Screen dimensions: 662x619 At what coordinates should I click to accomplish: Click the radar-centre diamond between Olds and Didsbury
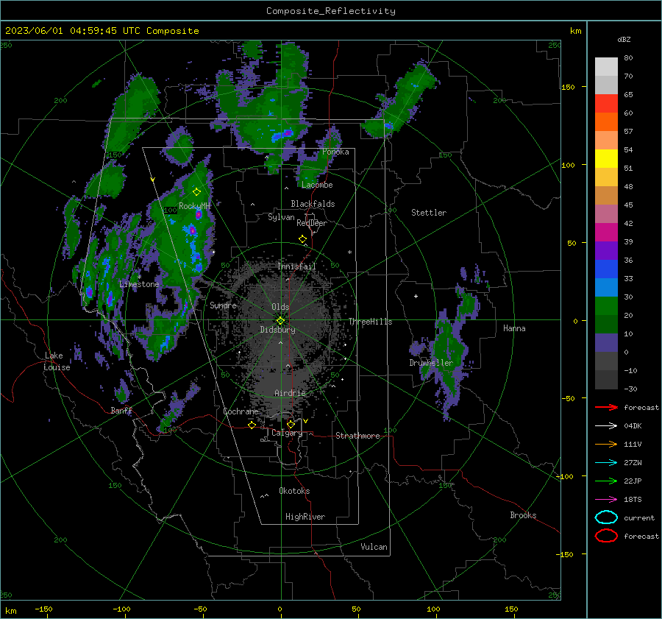click(x=280, y=321)
